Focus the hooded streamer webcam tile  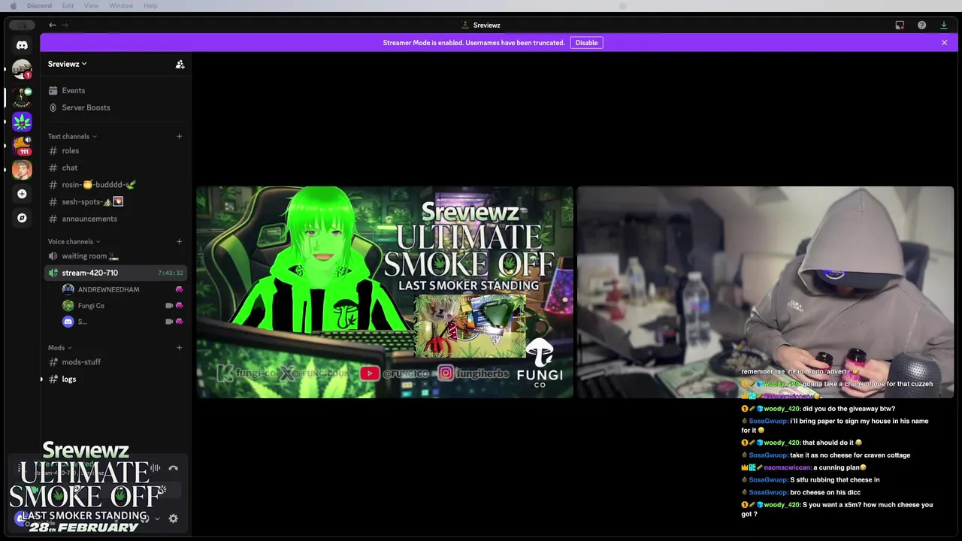click(x=765, y=292)
